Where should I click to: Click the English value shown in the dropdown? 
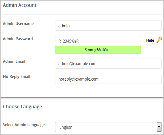pos(66,127)
